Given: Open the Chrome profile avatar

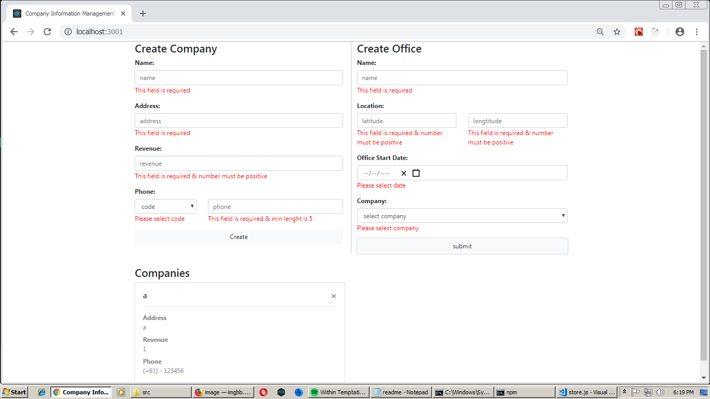Looking at the screenshot, I should point(680,32).
